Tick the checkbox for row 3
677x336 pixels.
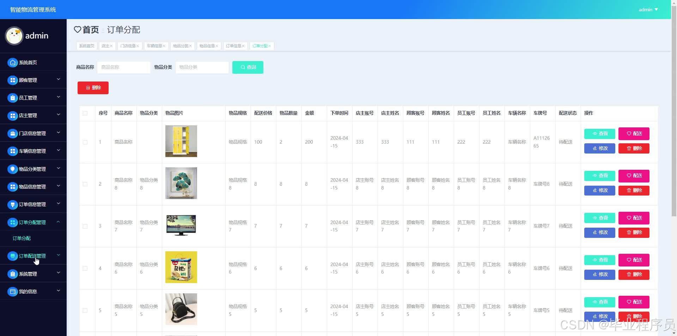tap(85, 226)
